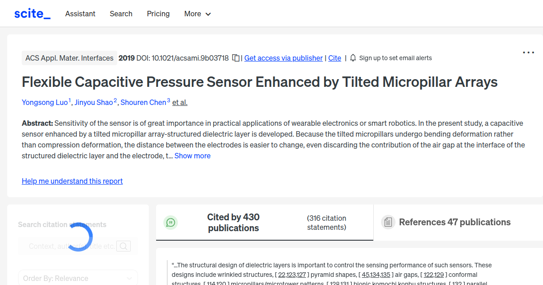Click the bell icon to set email alerts
This screenshot has height=285, width=543.
(x=352, y=58)
